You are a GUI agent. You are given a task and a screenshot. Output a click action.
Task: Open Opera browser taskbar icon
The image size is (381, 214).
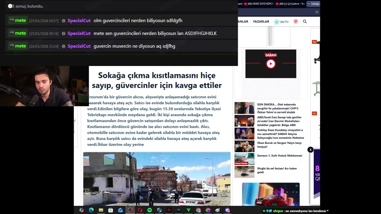coord(140,210)
